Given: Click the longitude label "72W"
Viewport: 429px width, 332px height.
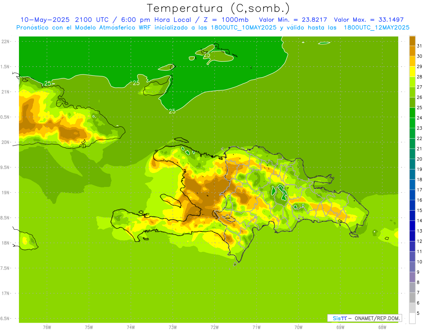Looking at the screenshot, I should coord(214,327).
